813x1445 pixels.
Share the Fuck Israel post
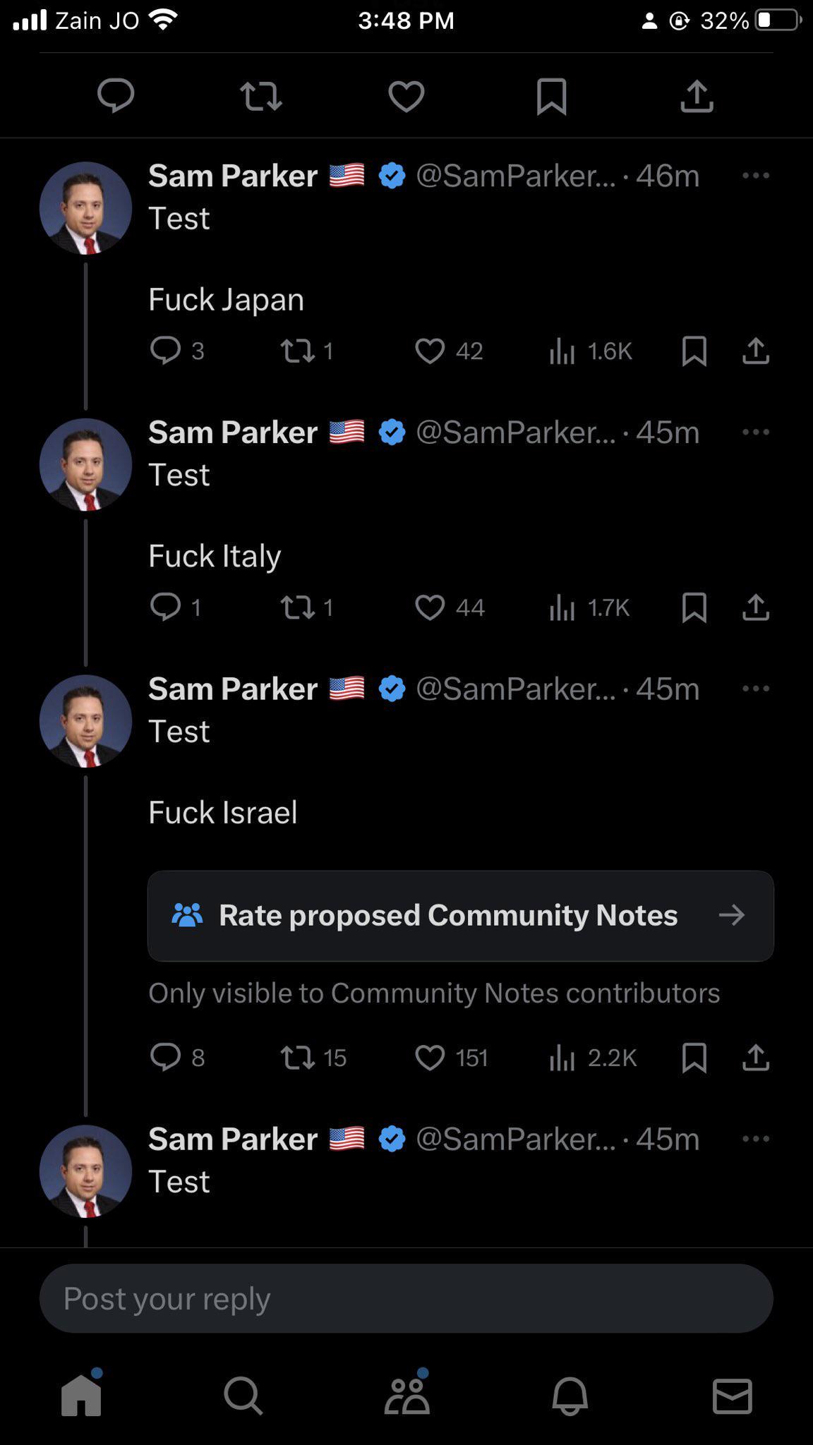pos(755,1057)
